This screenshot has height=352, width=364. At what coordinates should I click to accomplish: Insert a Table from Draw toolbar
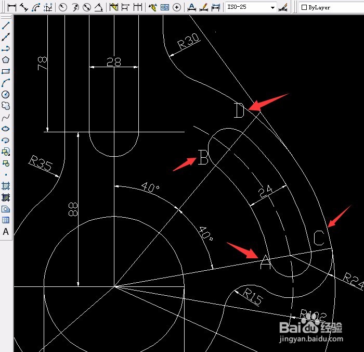[6, 220]
